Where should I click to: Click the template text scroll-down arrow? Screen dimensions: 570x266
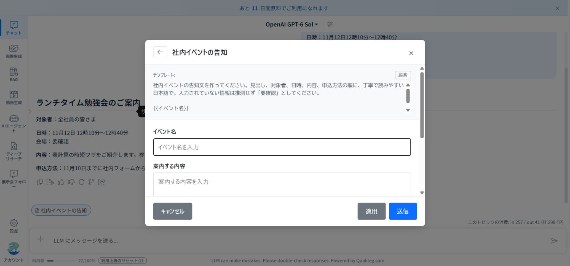pyautogui.click(x=408, y=110)
